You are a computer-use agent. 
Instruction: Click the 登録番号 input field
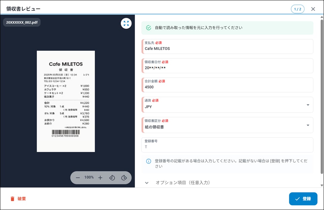click(227, 147)
